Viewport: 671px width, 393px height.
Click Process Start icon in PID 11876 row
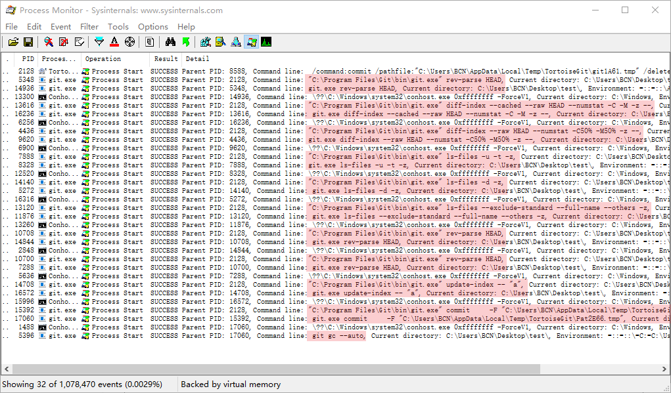pos(85,217)
